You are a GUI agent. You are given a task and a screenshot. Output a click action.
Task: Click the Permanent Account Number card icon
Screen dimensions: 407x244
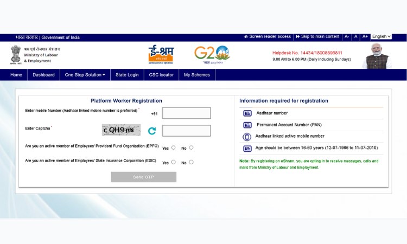(x=247, y=125)
